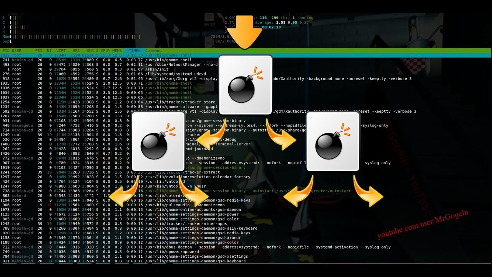Screen dimensions: 492x277
Task: Sort processes by the PID column header
Action: click(x=6, y=50)
